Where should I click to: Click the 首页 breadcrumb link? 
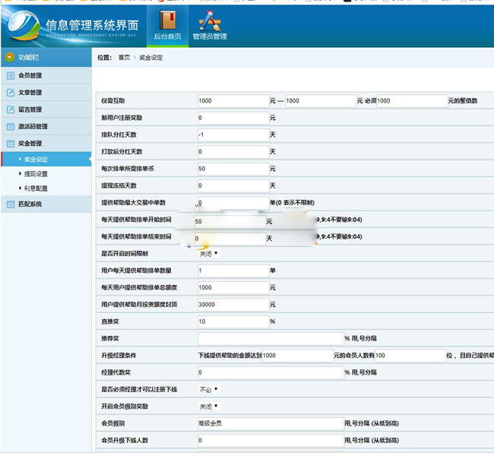click(x=123, y=58)
